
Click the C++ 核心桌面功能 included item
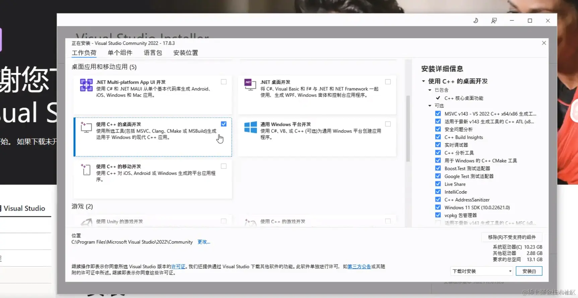464,98
